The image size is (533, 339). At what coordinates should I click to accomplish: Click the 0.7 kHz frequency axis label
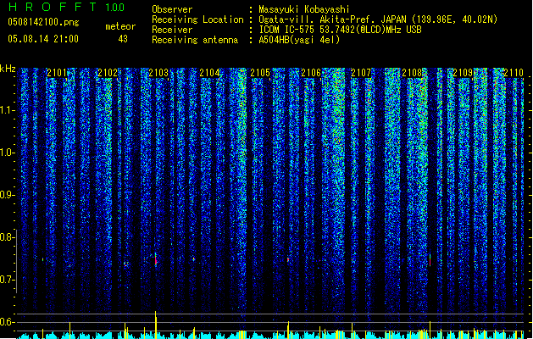tap(8, 280)
